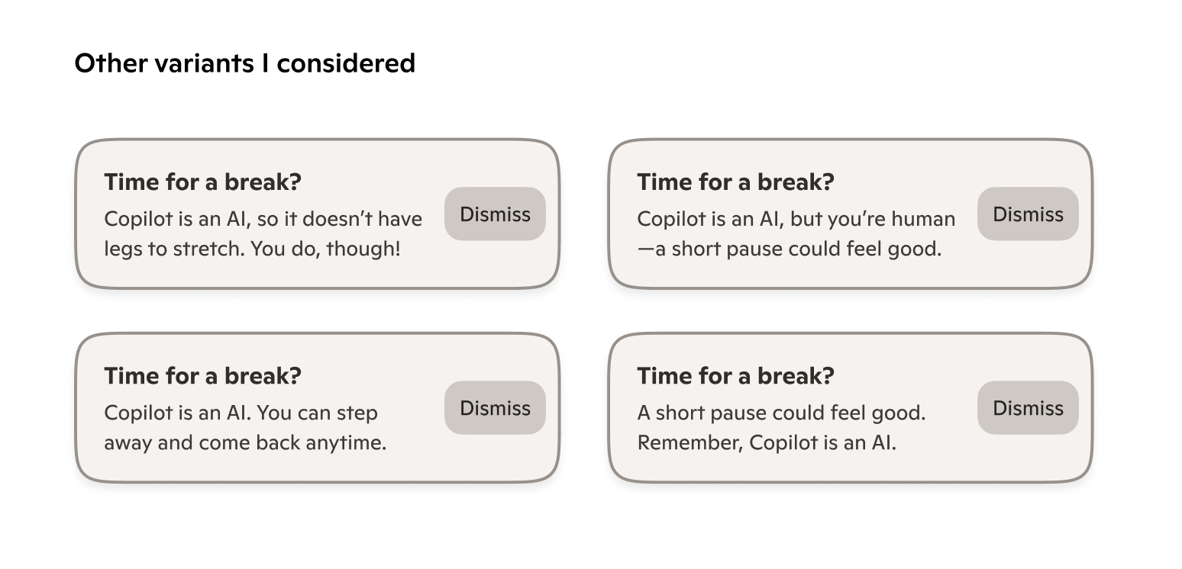This screenshot has width=1182, height=569.
Task: Click the line 'Copilot is an AI, so it doesn't have'
Action: point(263,219)
